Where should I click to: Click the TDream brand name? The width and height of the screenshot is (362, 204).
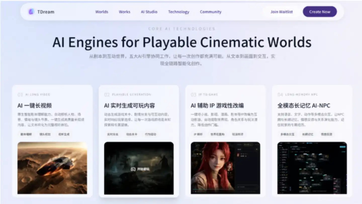click(46, 12)
